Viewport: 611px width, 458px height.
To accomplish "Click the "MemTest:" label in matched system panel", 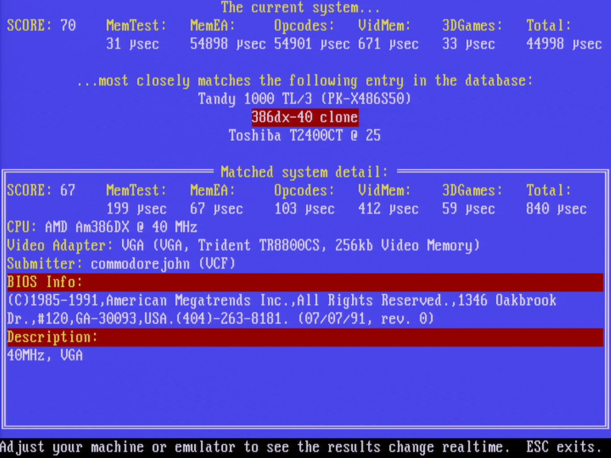I will pyautogui.click(x=137, y=191).
